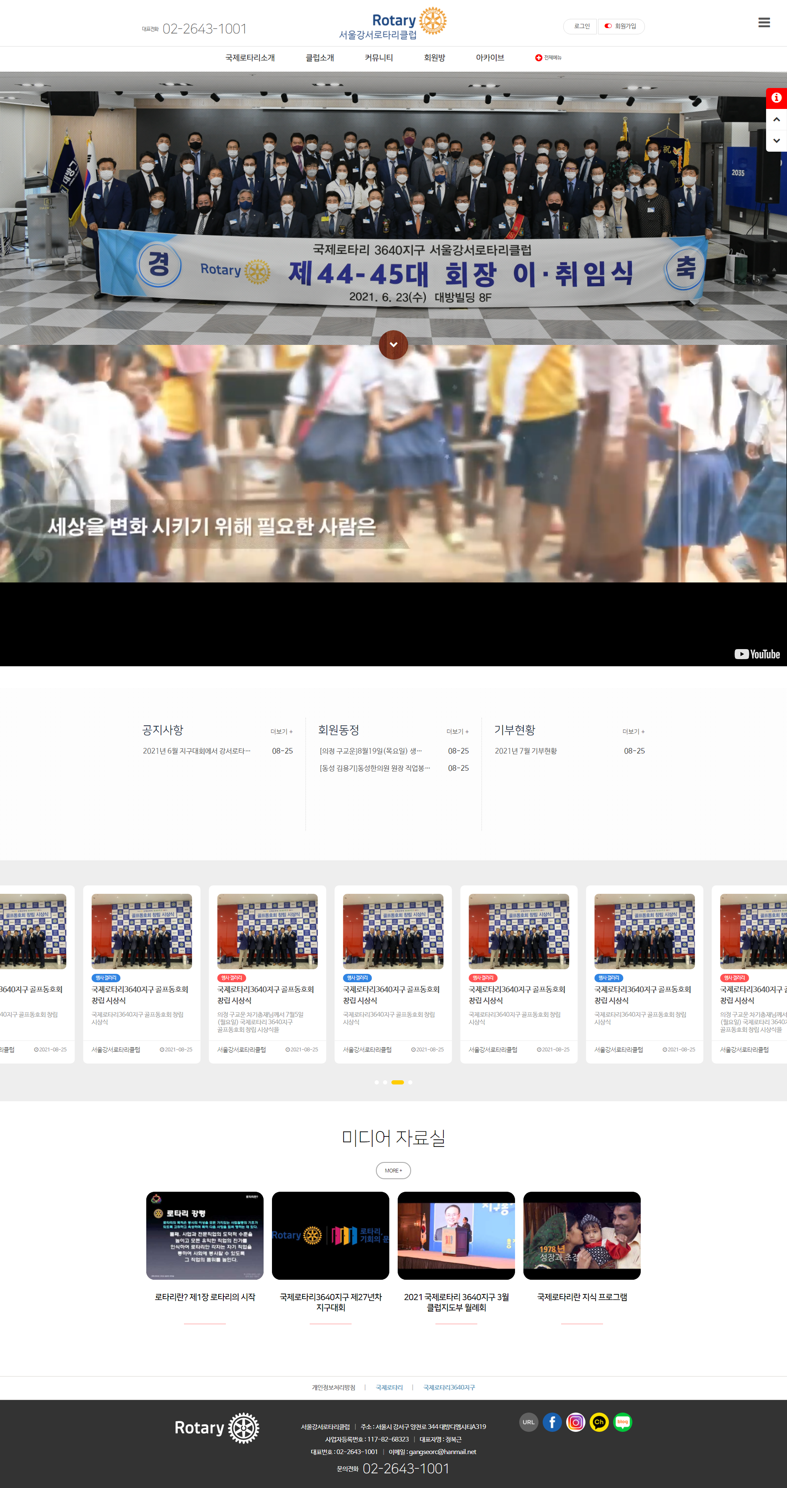Select the first carousel pagination dot

point(377,1082)
